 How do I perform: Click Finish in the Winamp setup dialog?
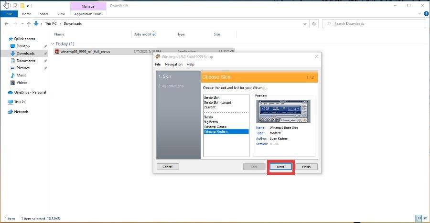[306, 167]
